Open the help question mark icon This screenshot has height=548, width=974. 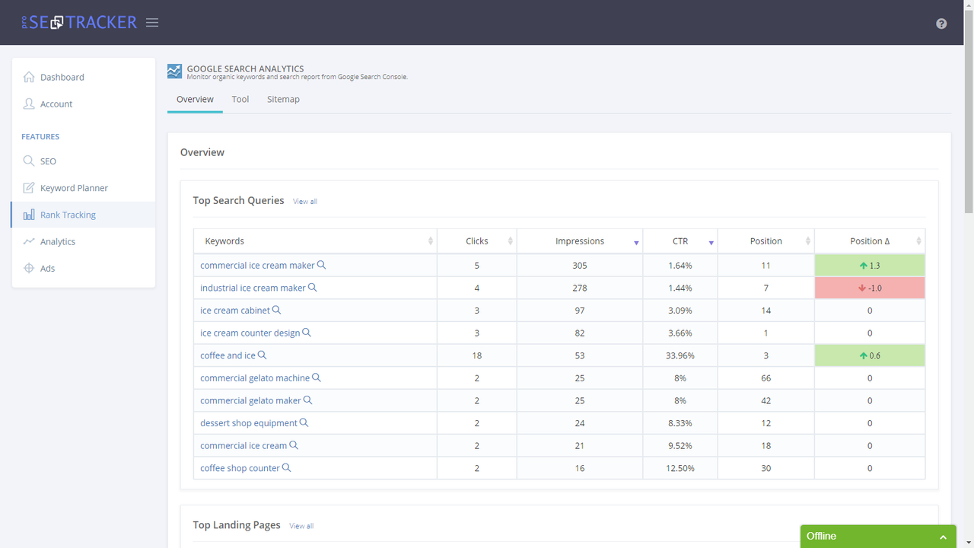coord(941,24)
